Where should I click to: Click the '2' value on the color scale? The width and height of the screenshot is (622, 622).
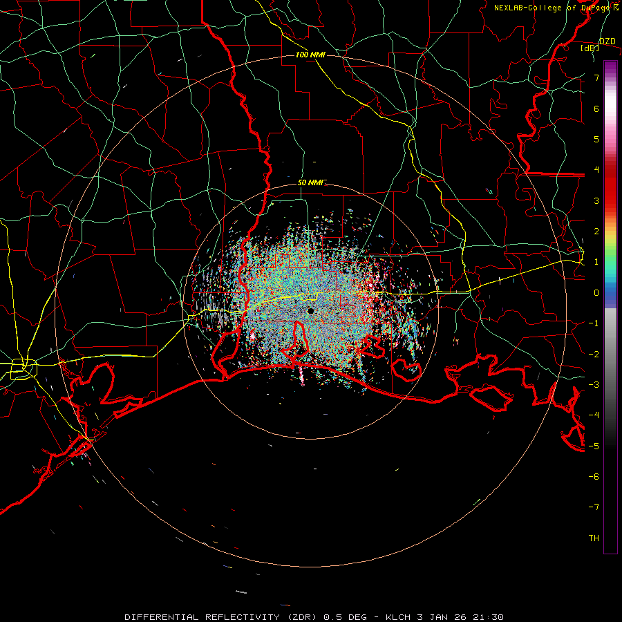tap(596, 231)
